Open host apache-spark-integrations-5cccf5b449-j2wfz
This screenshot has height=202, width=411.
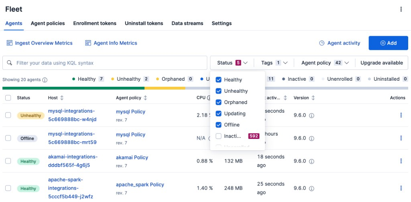71,188
